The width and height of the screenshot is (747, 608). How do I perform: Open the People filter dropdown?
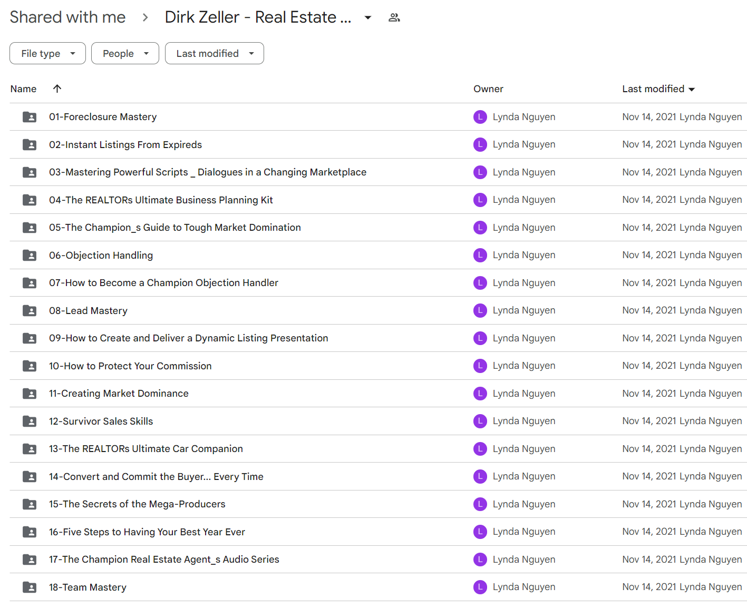(x=125, y=53)
